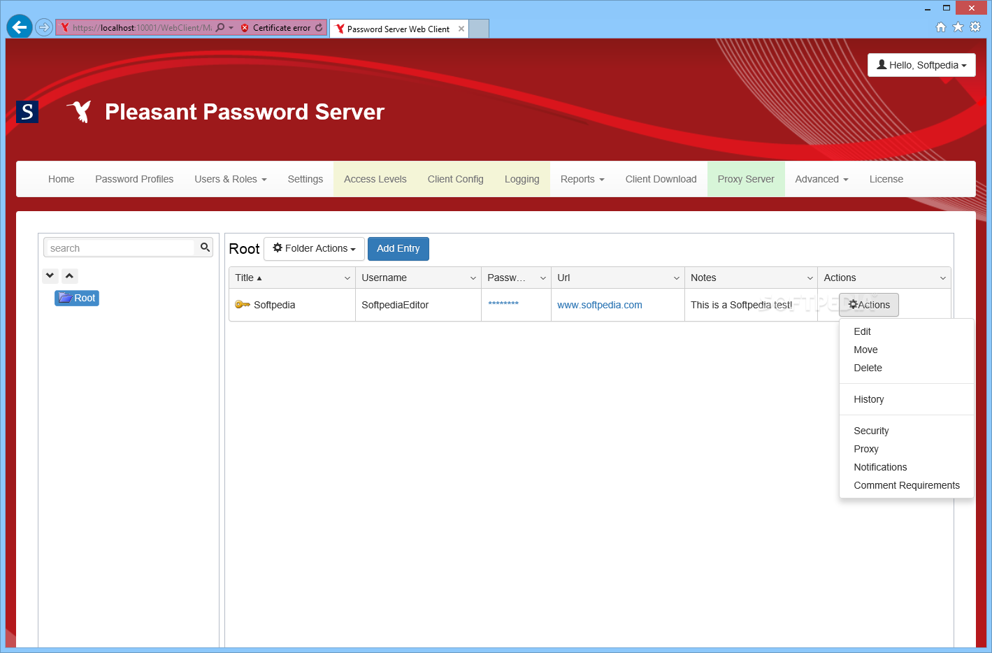
Task: Open the Reports dropdown menu
Action: click(x=582, y=179)
